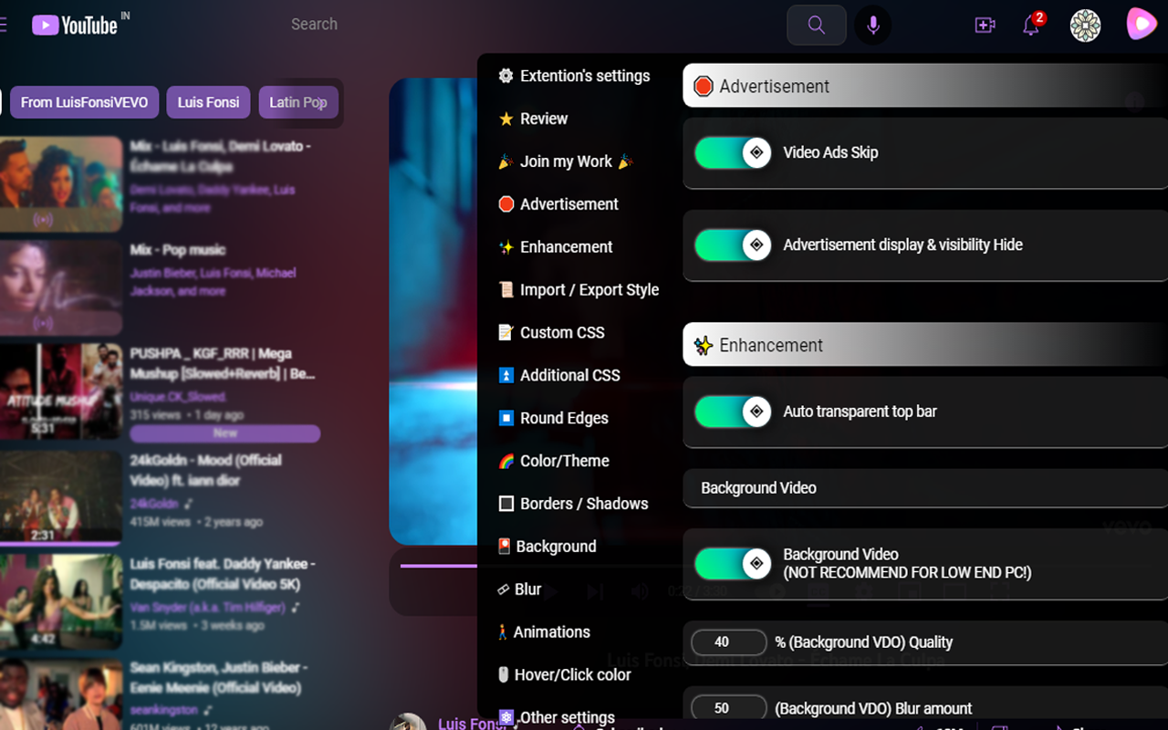Open Animations section
The height and width of the screenshot is (730, 1168).
coord(543,632)
